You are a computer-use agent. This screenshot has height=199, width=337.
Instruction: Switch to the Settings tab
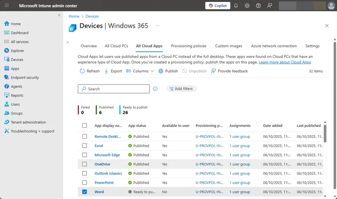click(312, 46)
